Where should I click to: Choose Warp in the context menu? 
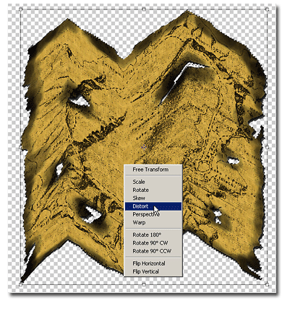pyautogui.click(x=153, y=223)
